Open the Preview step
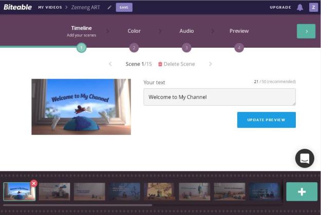 point(239,31)
